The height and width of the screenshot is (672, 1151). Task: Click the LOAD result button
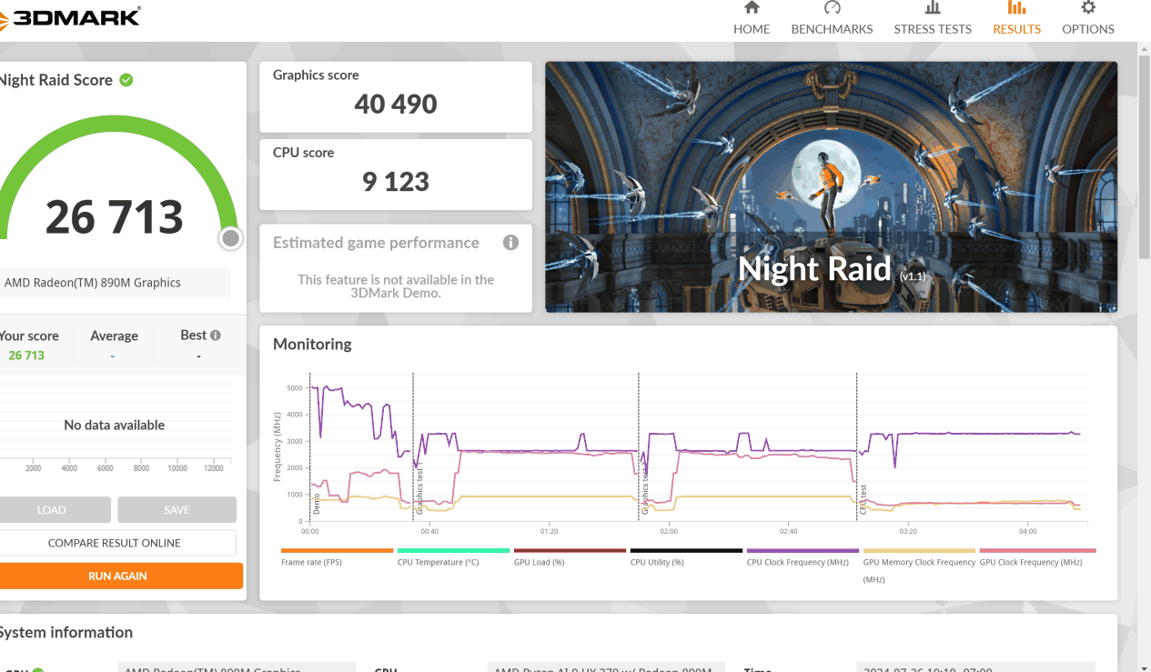(x=52, y=510)
